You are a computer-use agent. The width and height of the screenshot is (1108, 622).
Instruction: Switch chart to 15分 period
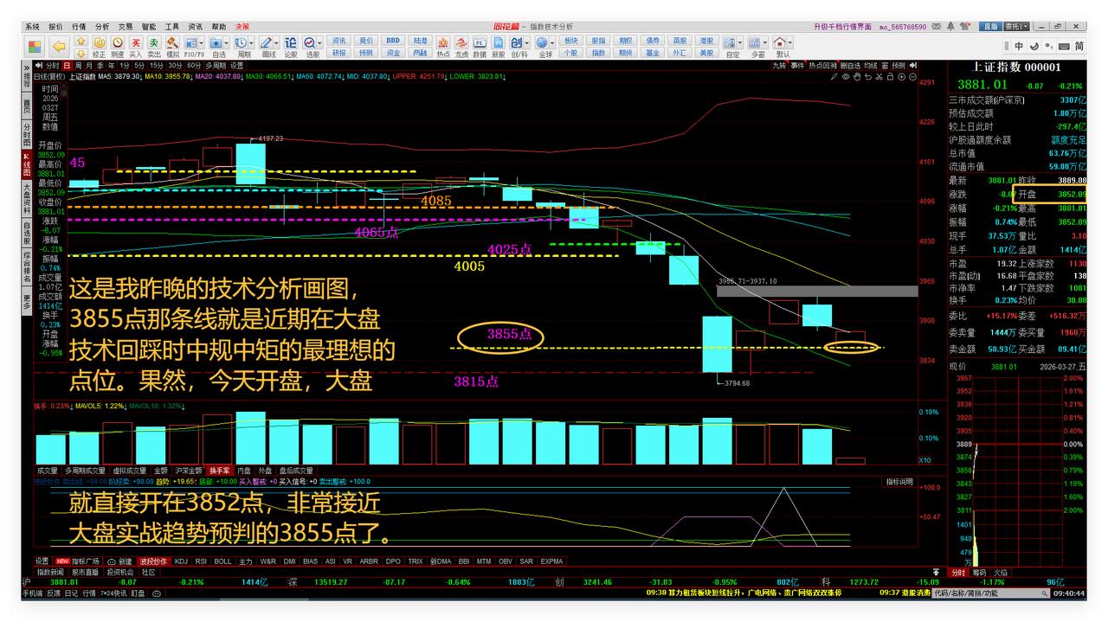156,66
